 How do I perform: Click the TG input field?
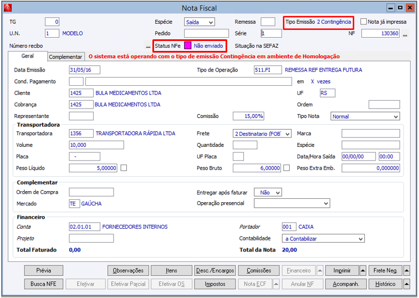click(x=52, y=22)
